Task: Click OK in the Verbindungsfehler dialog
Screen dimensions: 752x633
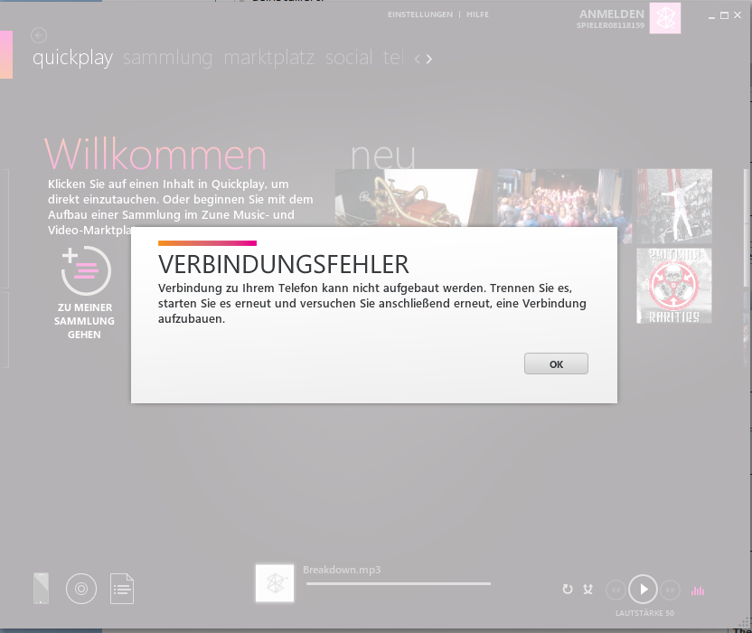Action: coord(556,364)
